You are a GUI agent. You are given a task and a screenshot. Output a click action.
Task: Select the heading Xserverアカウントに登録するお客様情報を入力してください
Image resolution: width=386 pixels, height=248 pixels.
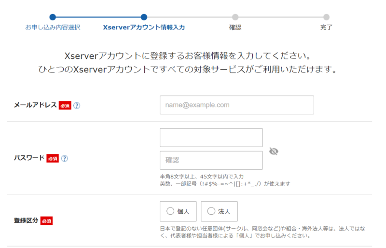tap(188, 56)
